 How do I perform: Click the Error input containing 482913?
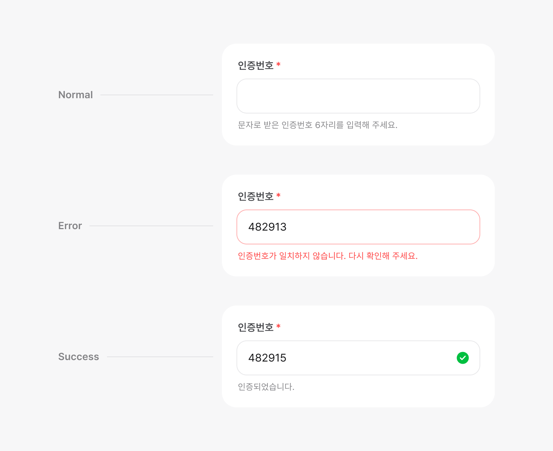(358, 227)
